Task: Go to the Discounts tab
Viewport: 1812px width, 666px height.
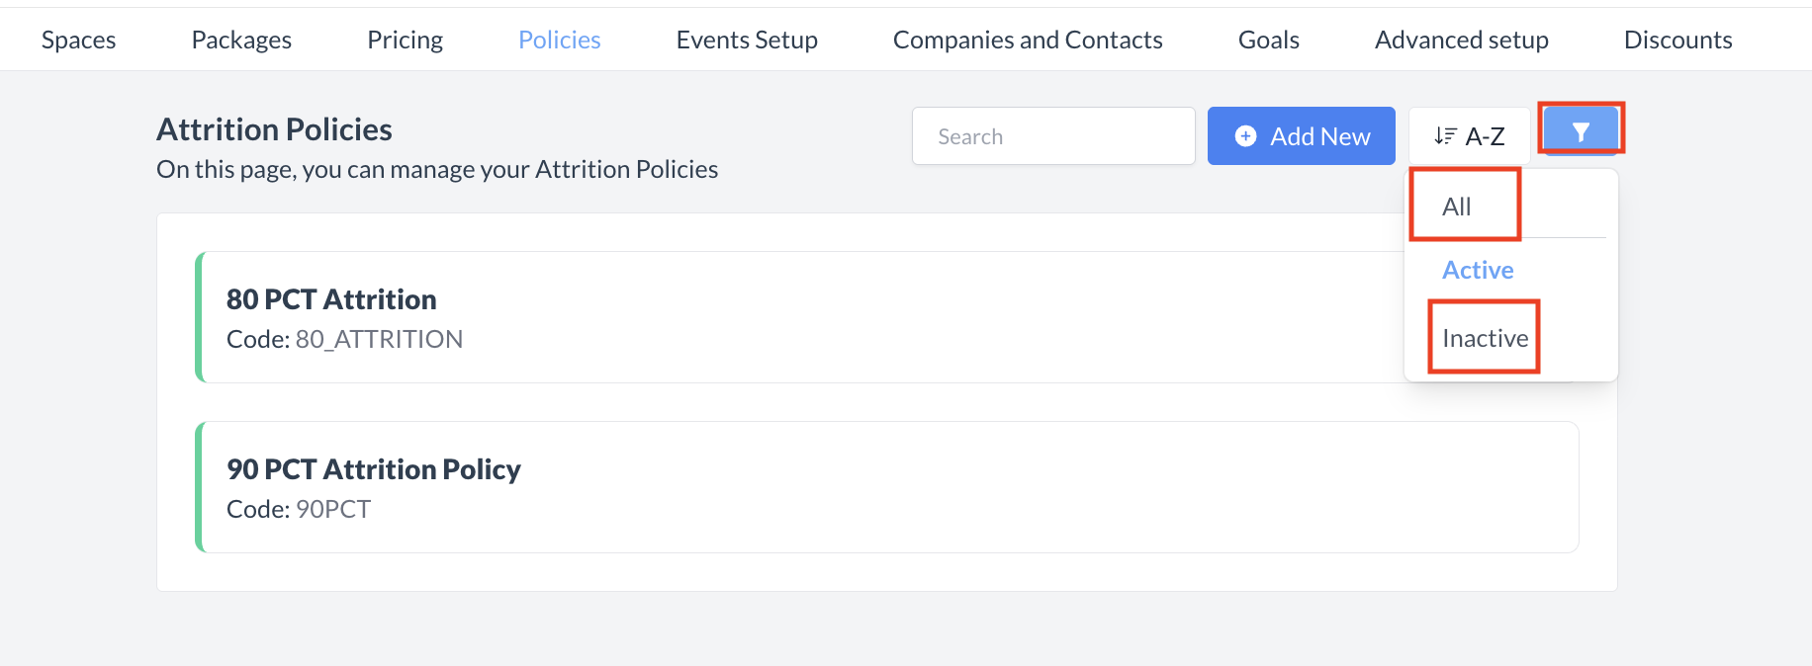Action: point(1677,40)
